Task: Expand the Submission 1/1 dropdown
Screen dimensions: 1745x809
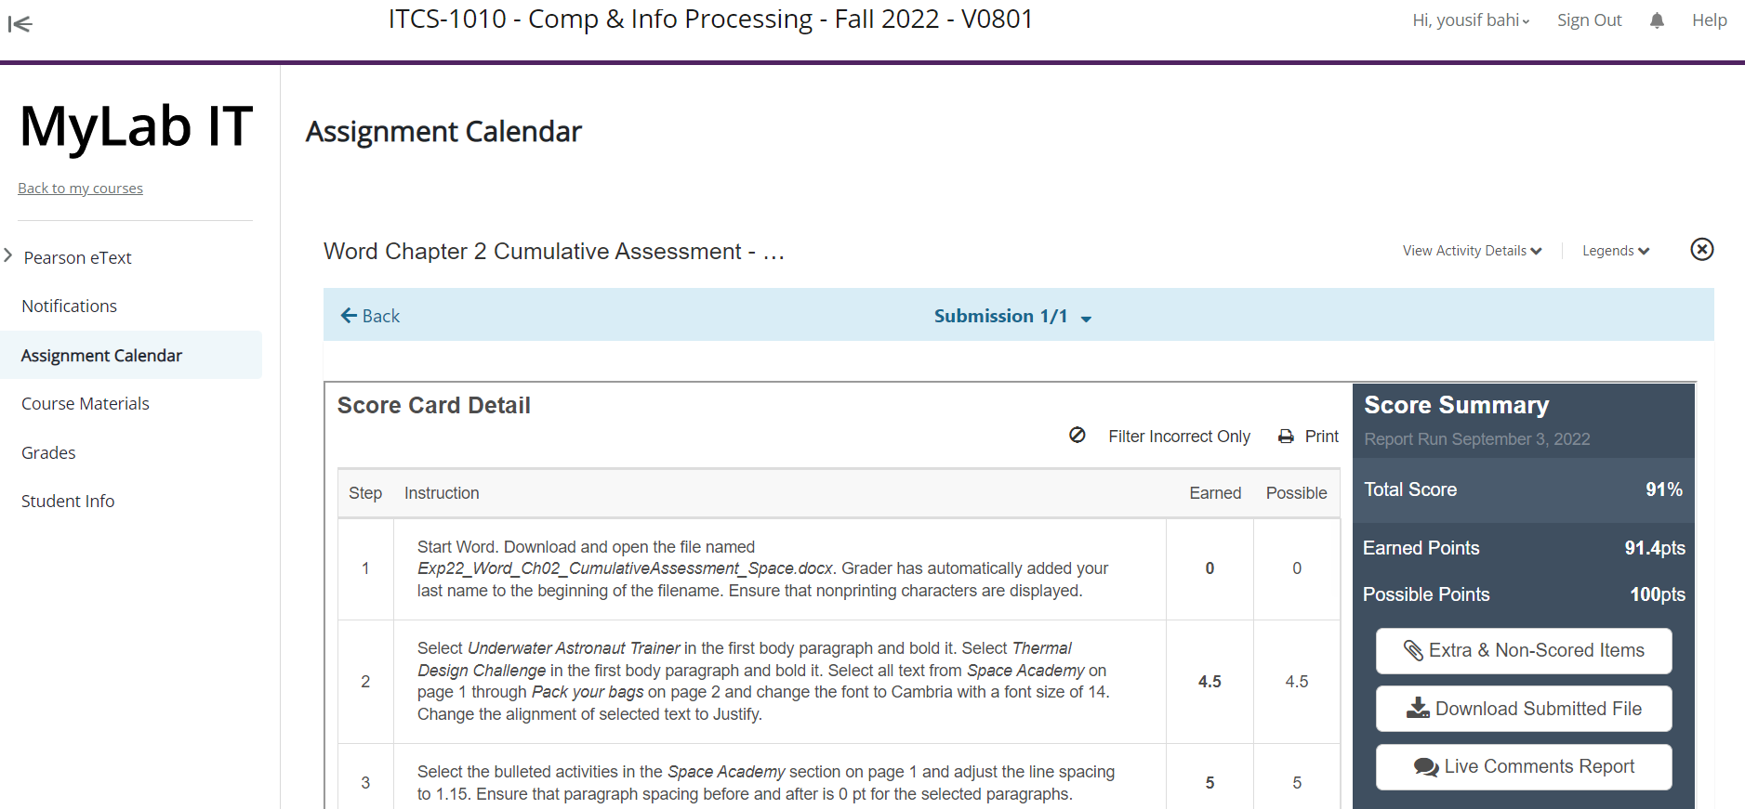Action: coord(1012,317)
